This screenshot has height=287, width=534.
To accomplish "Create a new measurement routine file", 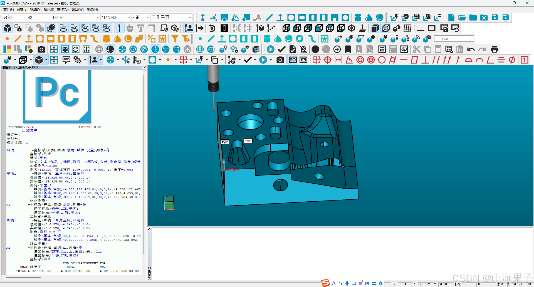I will click(x=451, y=18).
